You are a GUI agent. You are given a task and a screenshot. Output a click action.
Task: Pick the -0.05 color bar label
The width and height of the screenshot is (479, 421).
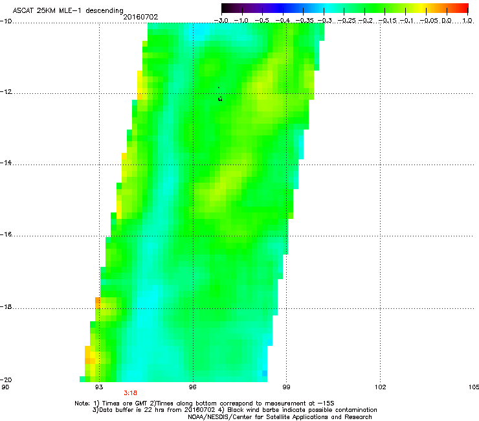(429, 21)
